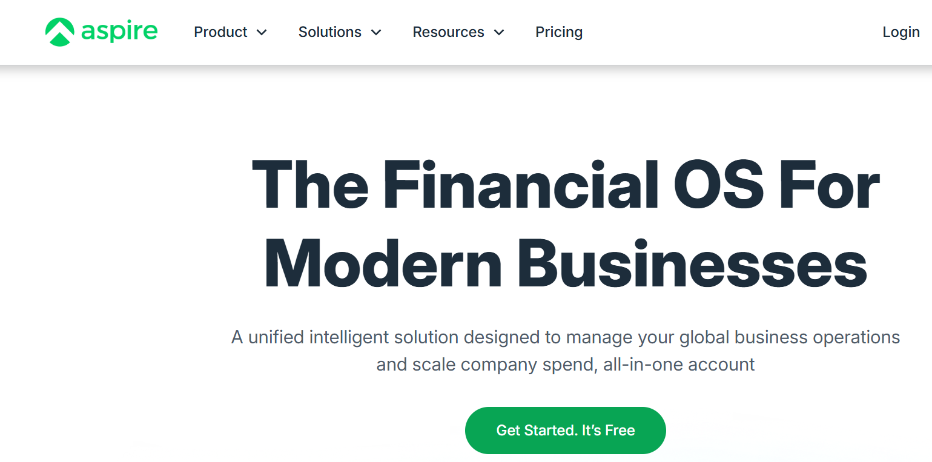
Task: Expand the chevron next to Product
Action: click(262, 33)
